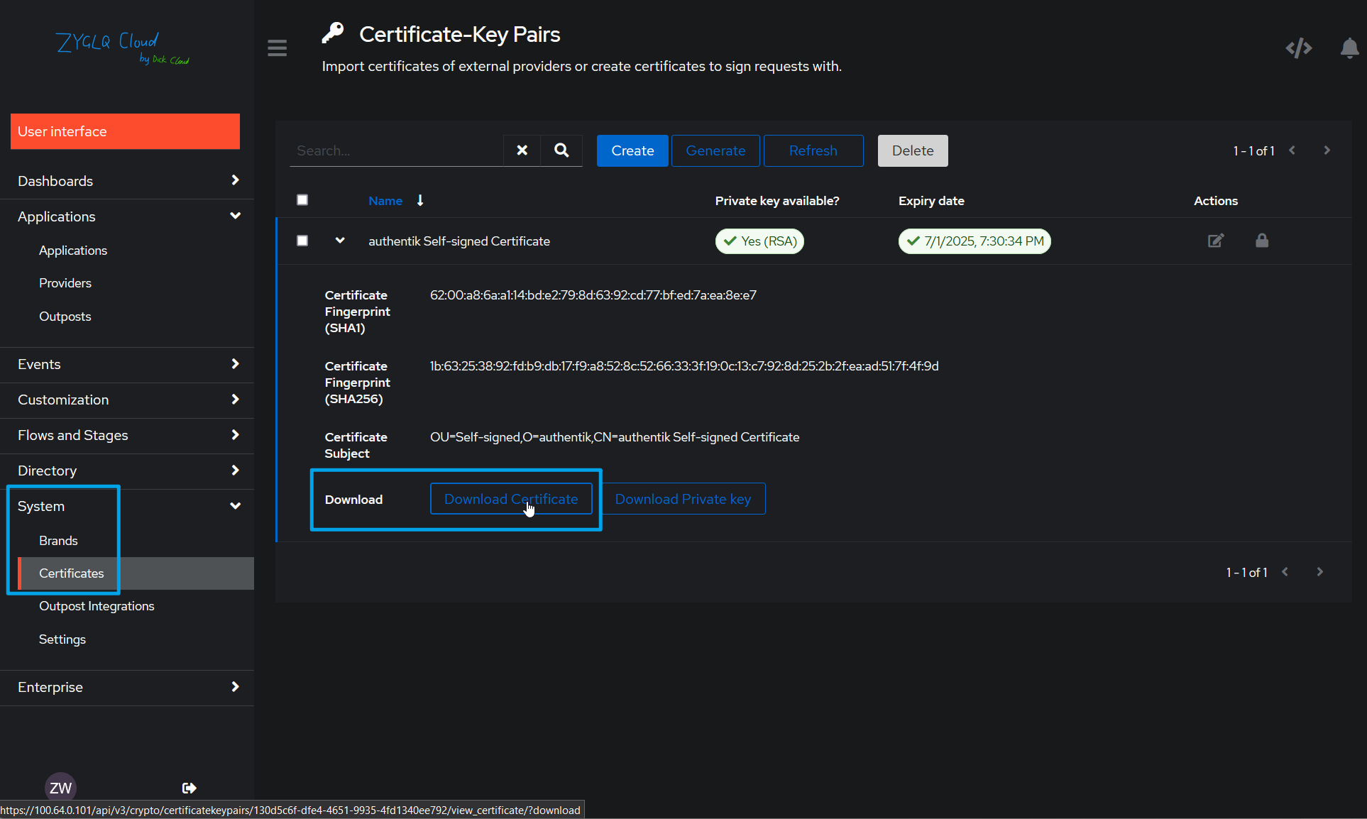
Task: Open permissions lock icon for certificate
Action: coord(1262,241)
